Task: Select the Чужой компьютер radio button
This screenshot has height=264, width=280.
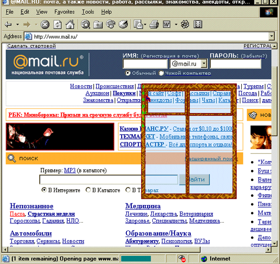Action: point(161,73)
